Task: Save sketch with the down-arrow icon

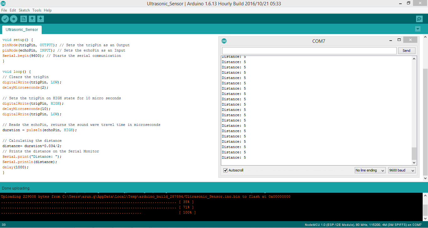Action: tap(40, 19)
